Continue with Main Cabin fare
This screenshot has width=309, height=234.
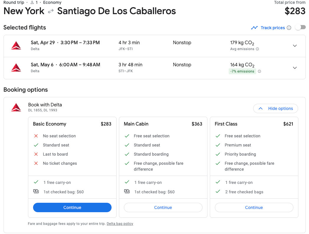point(163,207)
